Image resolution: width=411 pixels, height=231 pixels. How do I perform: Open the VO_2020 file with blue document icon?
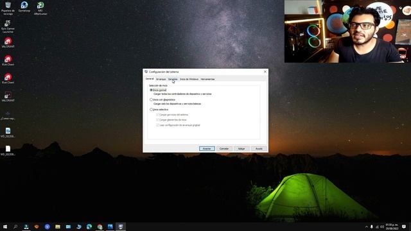click(8, 133)
